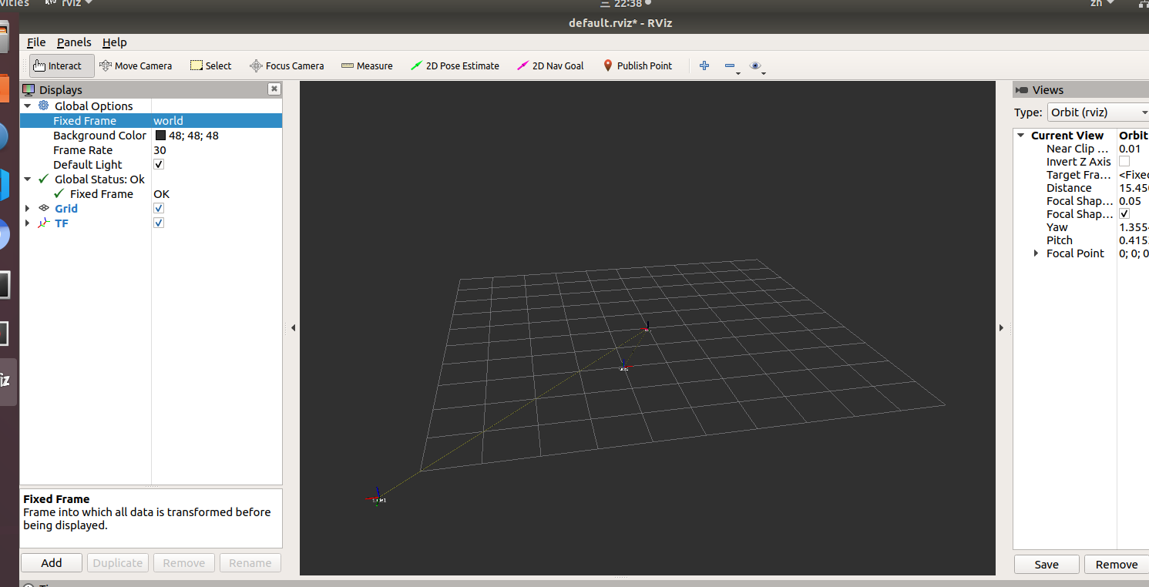Screen dimensions: 1149x587
Task: Collapse the Global Status tree
Action: point(28,179)
